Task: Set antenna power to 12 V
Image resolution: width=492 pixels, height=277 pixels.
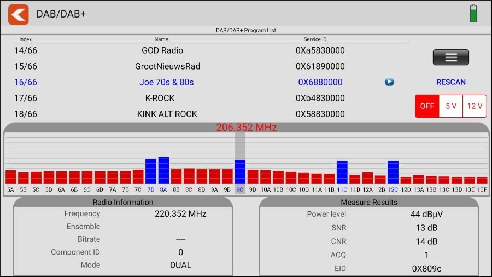Action: (475, 106)
